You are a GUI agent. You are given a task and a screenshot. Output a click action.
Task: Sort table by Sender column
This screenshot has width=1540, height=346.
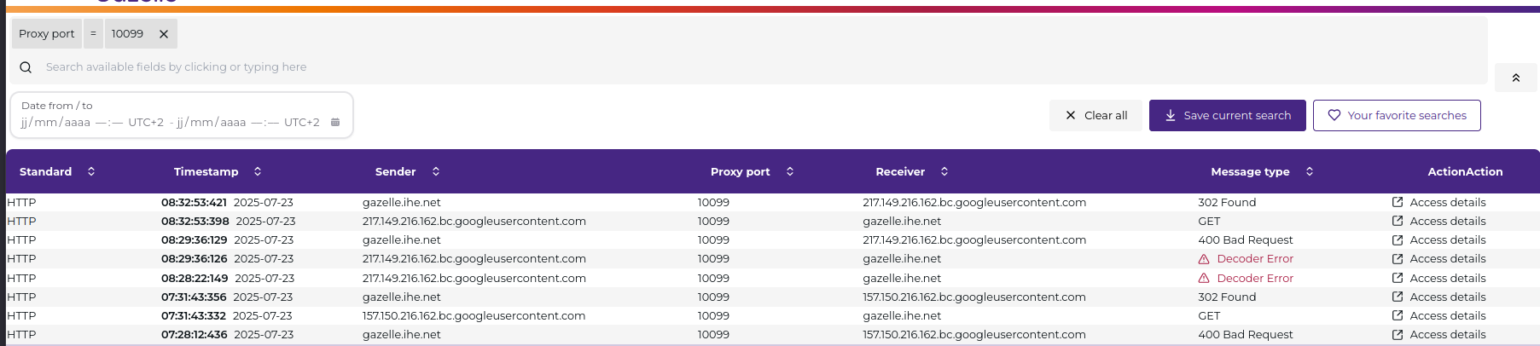pos(436,171)
